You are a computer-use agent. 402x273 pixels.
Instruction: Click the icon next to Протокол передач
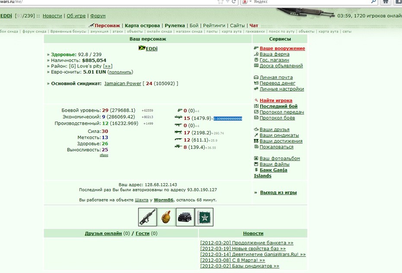coord(256,112)
